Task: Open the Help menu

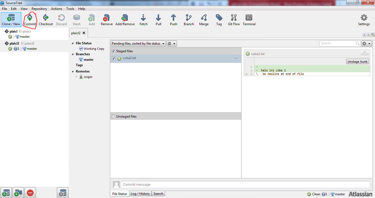Action: (82, 9)
